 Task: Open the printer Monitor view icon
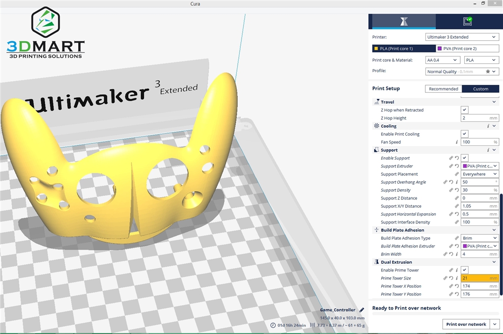467,21
